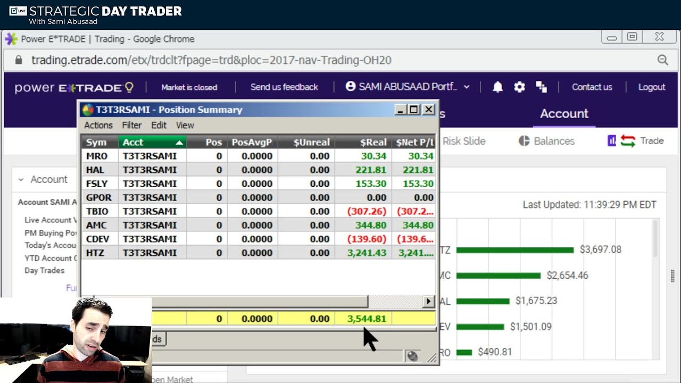Viewport: 681px width, 383px height.
Task: Click the profile avatar icon beside SAMI ABUSAAD
Action: 350,86
